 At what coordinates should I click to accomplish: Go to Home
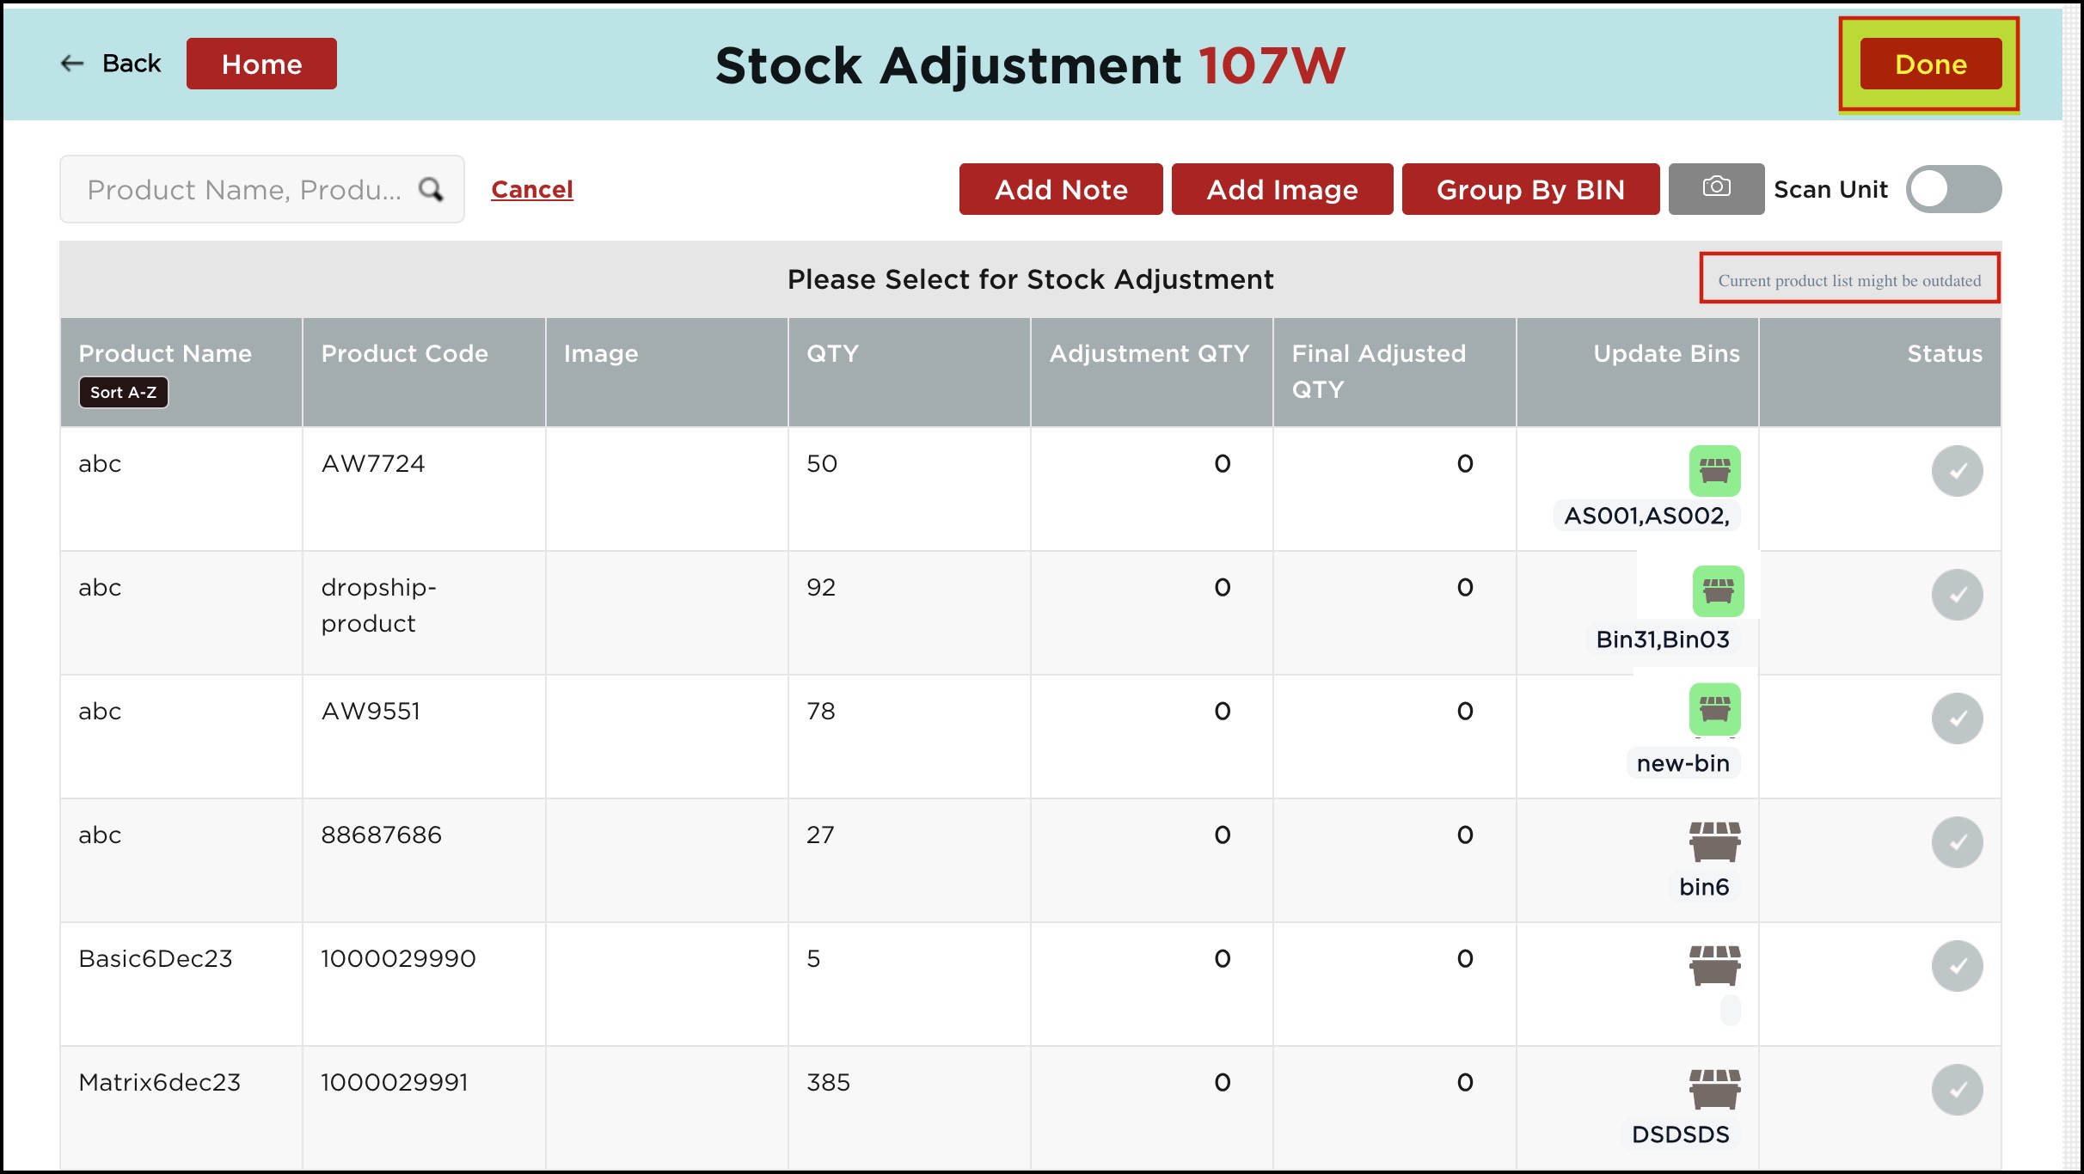pos(261,64)
